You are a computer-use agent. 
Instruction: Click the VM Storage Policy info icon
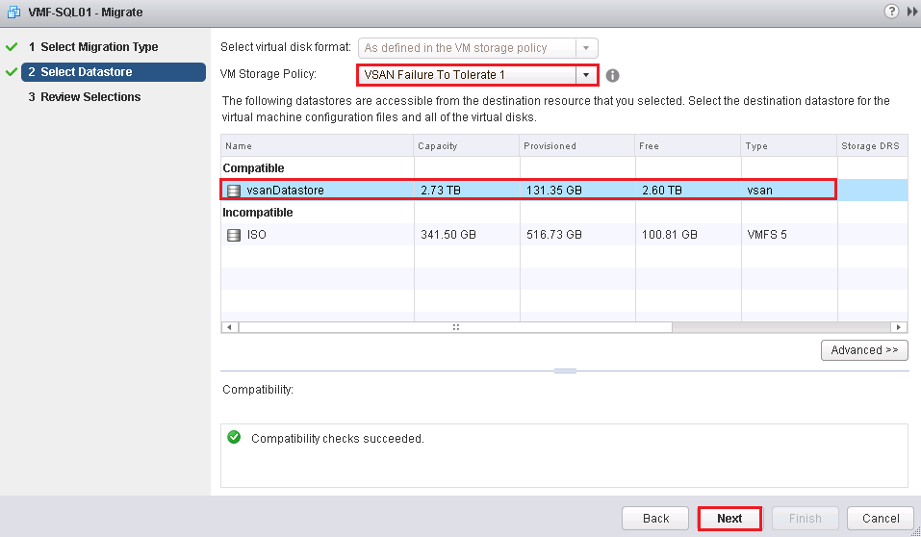point(612,75)
